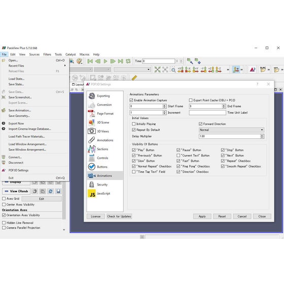Viewport: 284px width, 284px height.
Task: Open the 3D Views settings page
Action: (105, 131)
